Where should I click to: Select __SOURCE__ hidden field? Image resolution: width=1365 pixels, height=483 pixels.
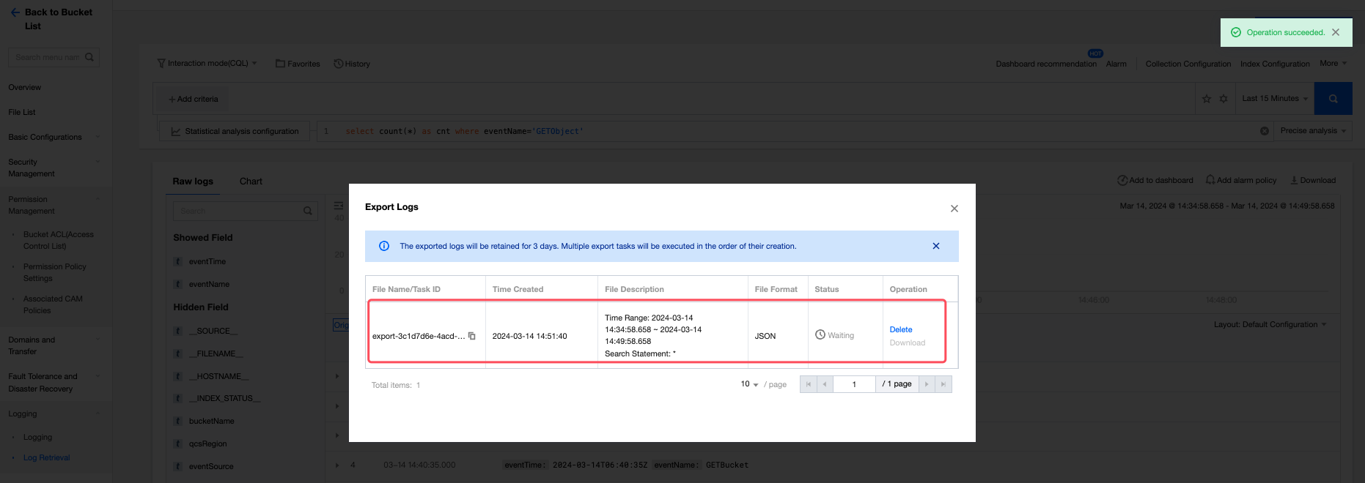[x=213, y=331]
